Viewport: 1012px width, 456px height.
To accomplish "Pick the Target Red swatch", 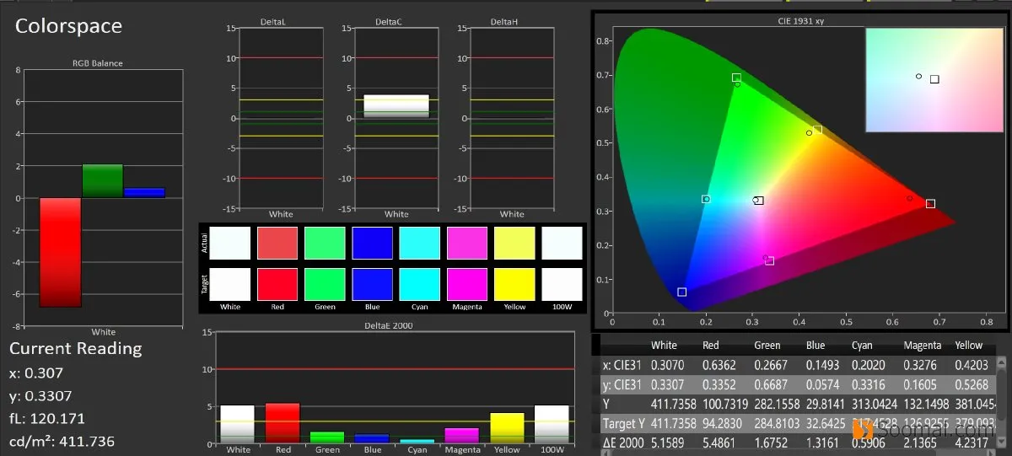I will click(x=277, y=284).
